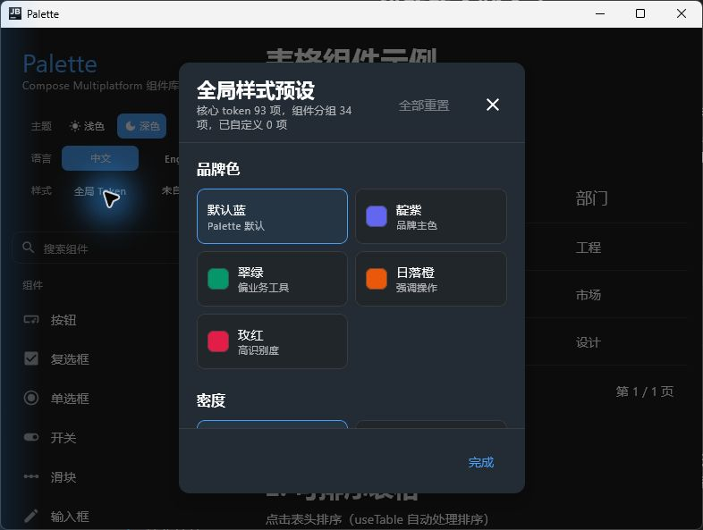Choose the 翠绿 brand color preset
The height and width of the screenshot is (530, 703).
(272, 279)
